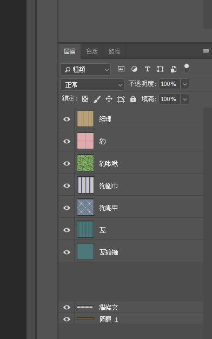Switch to the 色版 tab
The width and height of the screenshot is (212, 339).
pos(92,51)
